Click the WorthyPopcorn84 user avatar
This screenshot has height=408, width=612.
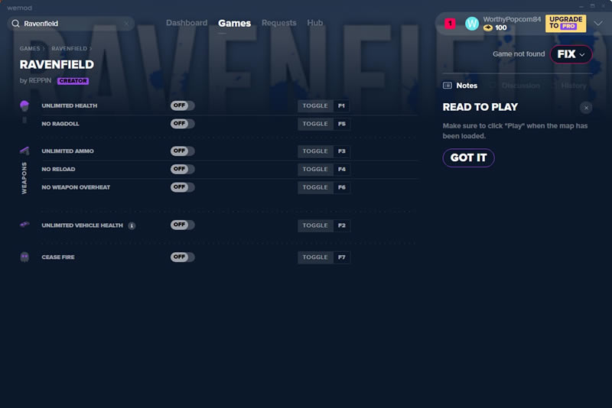(472, 24)
